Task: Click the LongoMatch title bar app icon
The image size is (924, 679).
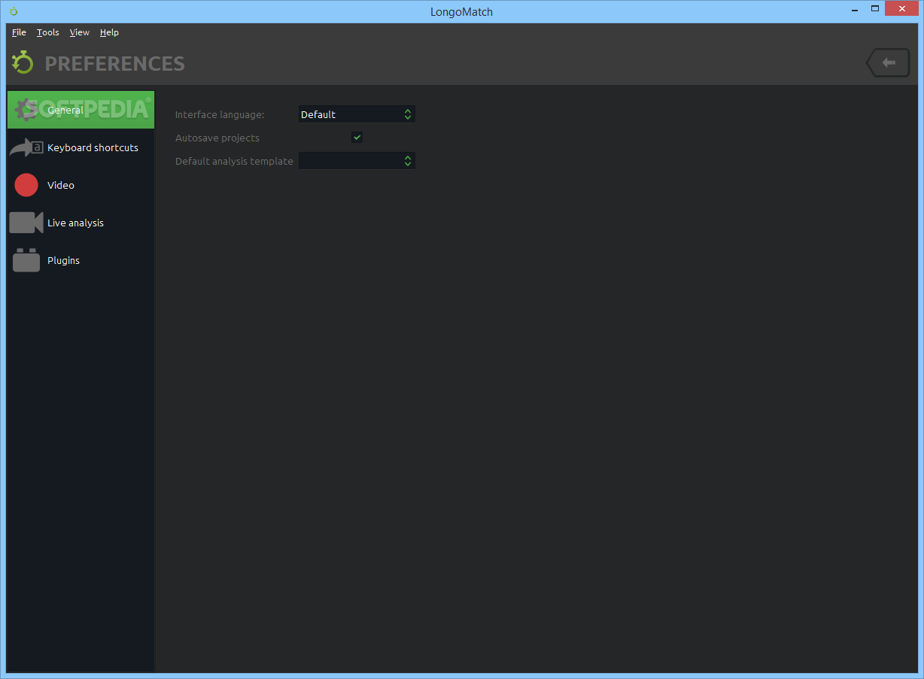Action: tap(13, 11)
